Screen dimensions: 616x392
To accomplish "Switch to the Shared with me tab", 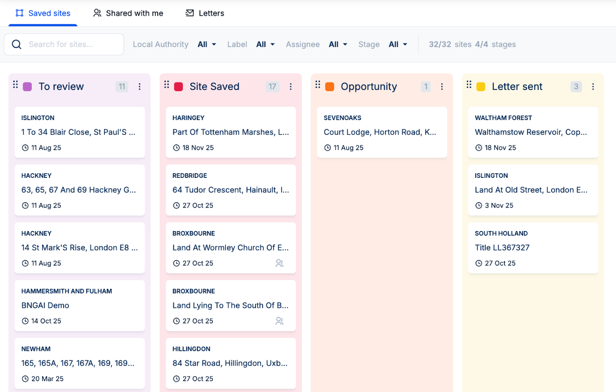I will pyautogui.click(x=128, y=13).
